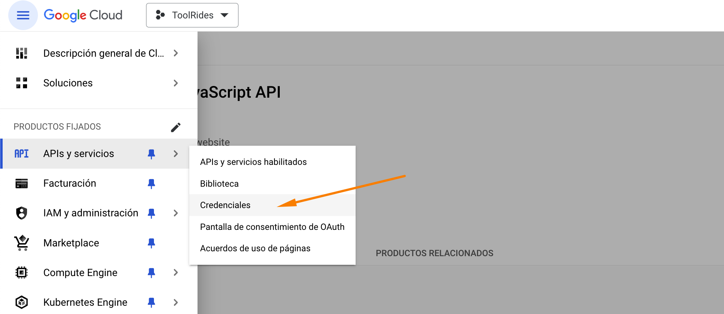This screenshot has height=314, width=724.
Task: Unpin IAM y administración
Action: click(151, 213)
